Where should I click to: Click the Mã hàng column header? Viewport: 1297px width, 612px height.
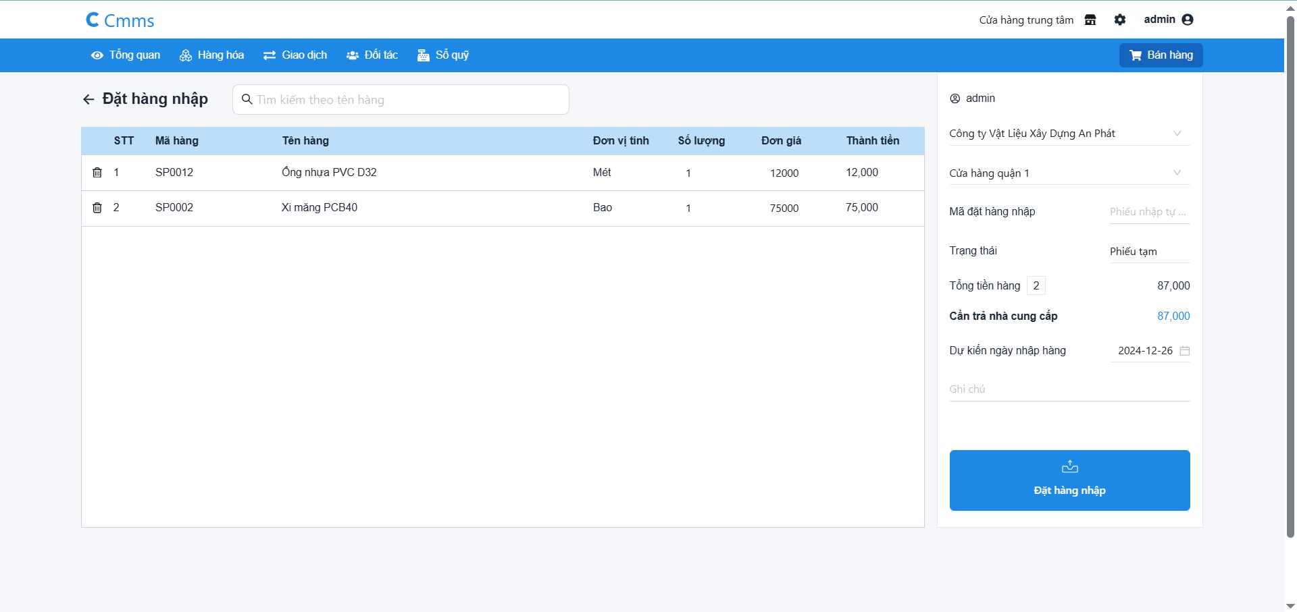177,141
